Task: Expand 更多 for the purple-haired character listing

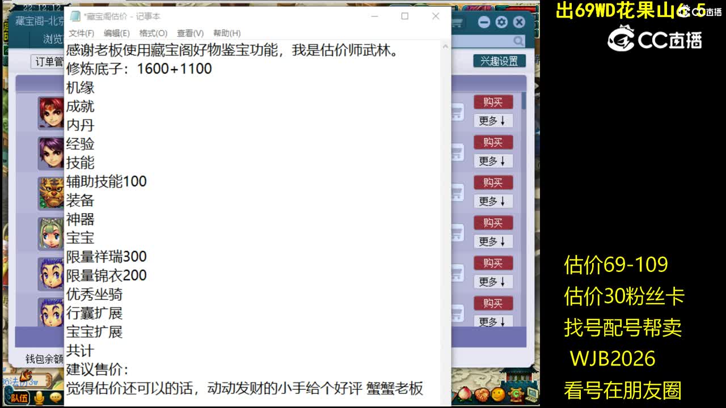Action: [493, 161]
